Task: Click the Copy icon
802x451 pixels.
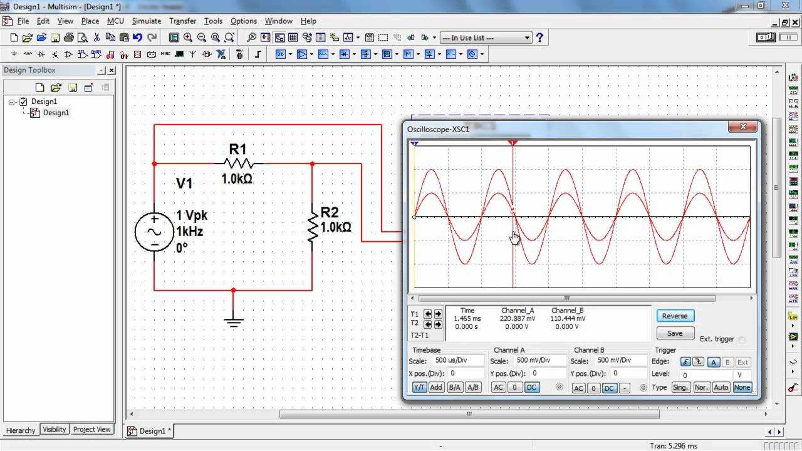Action: (x=110, y=38)
